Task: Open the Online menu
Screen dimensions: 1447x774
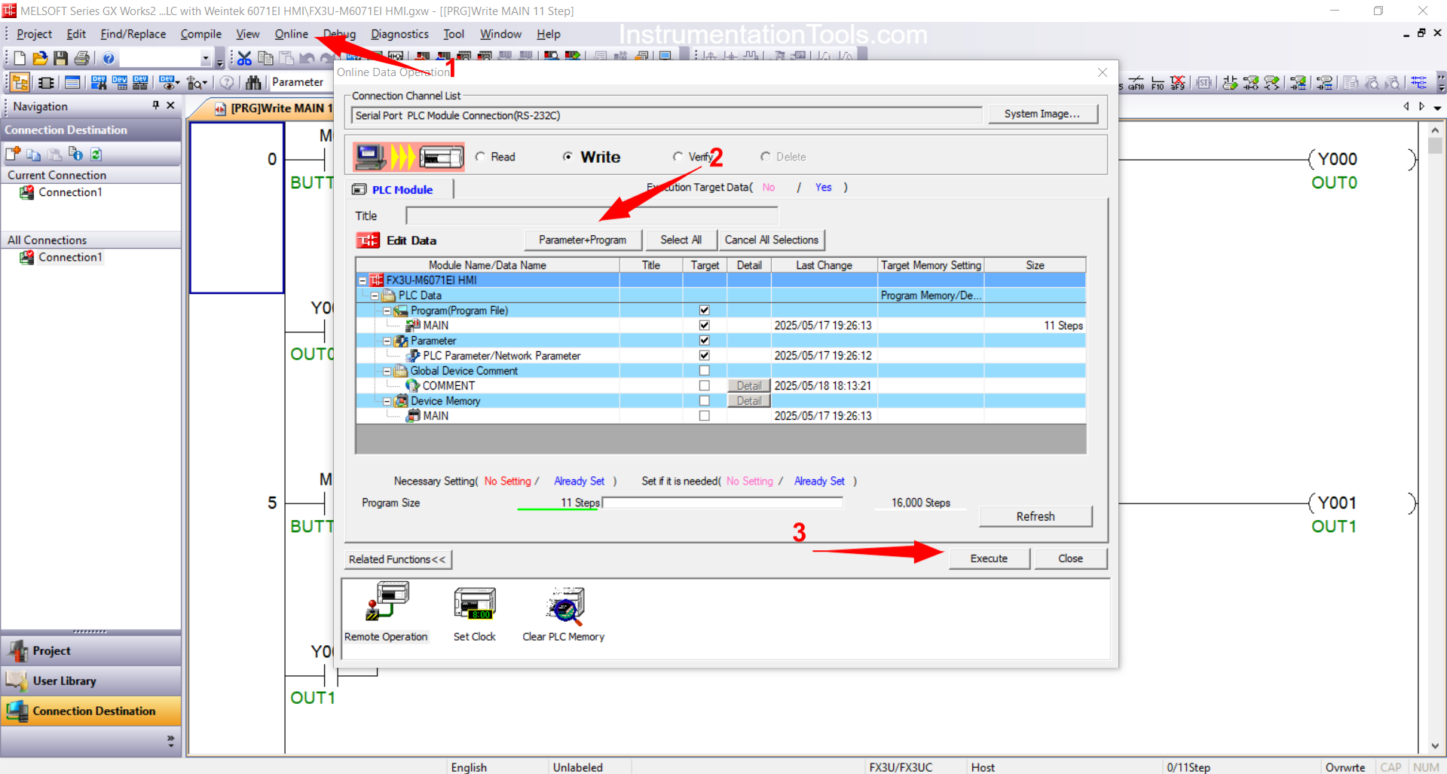Action: pos(291,34)
